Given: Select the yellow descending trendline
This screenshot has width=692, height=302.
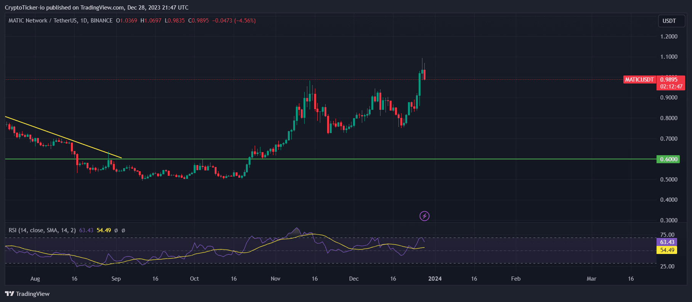Looking at the screenshot, I should (x=63, y=137).
